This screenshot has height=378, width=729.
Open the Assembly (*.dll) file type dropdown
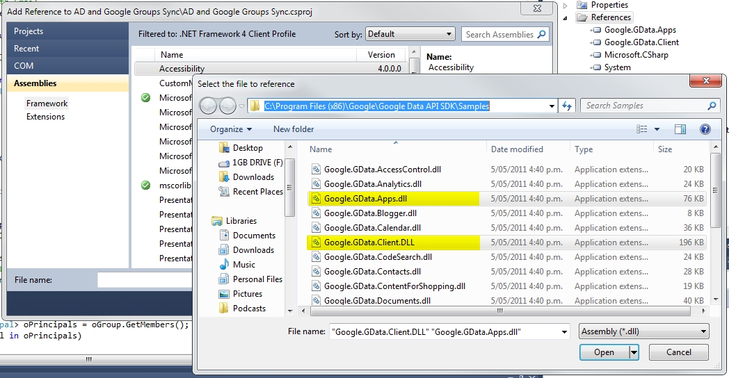click(x=644, y=331)
